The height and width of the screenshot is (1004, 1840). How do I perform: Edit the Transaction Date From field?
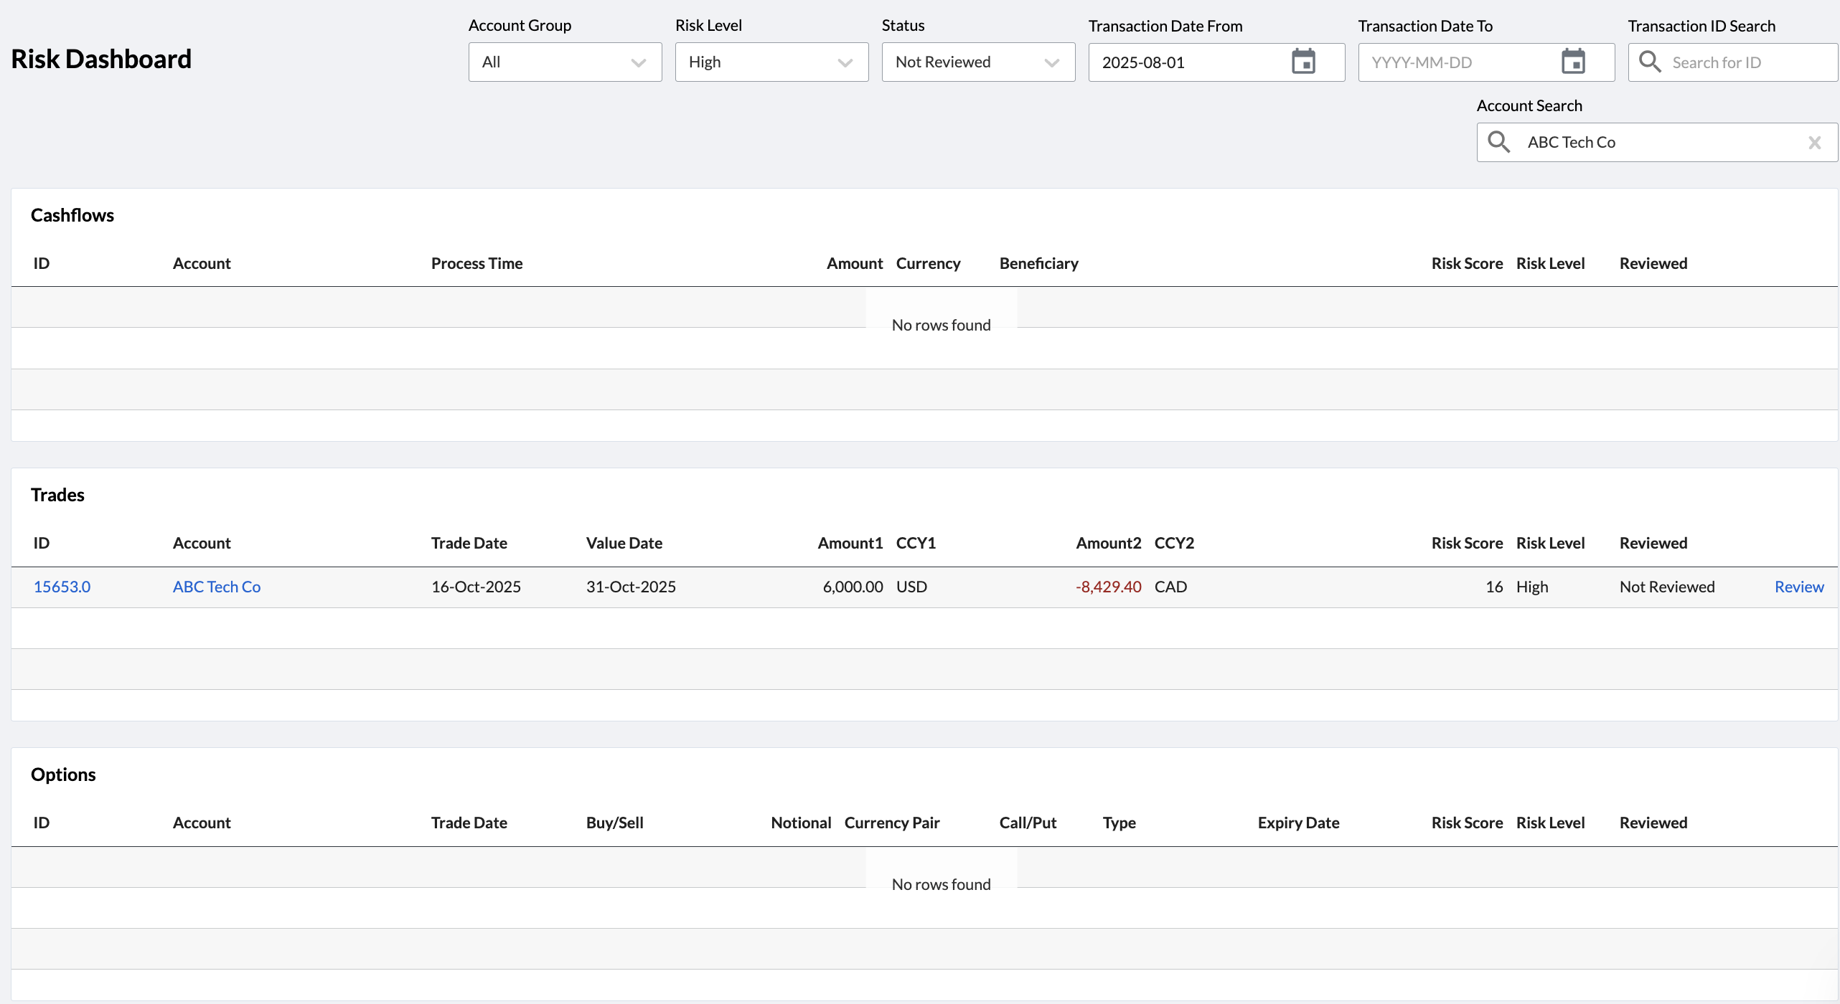click(1184, 62)
